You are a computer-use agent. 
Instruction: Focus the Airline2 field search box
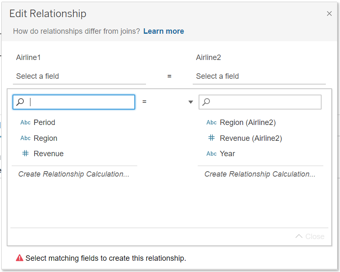tap(260, 102)
